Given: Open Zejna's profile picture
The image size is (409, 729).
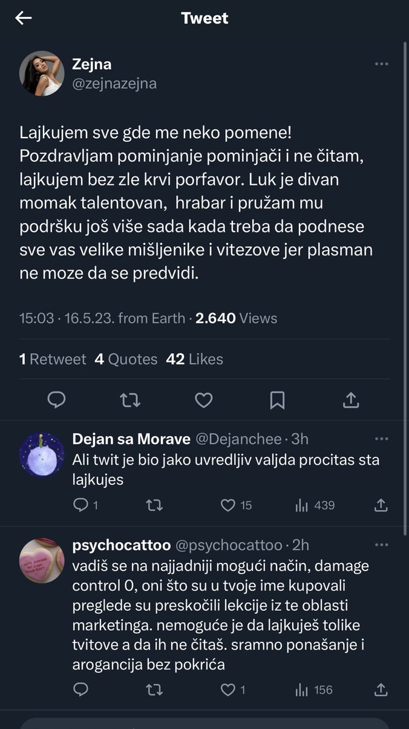Looking at the screenshot, I should point(42,73).
